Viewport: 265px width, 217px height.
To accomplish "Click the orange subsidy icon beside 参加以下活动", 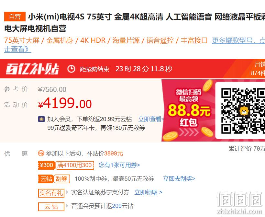I will pos(41,154).
